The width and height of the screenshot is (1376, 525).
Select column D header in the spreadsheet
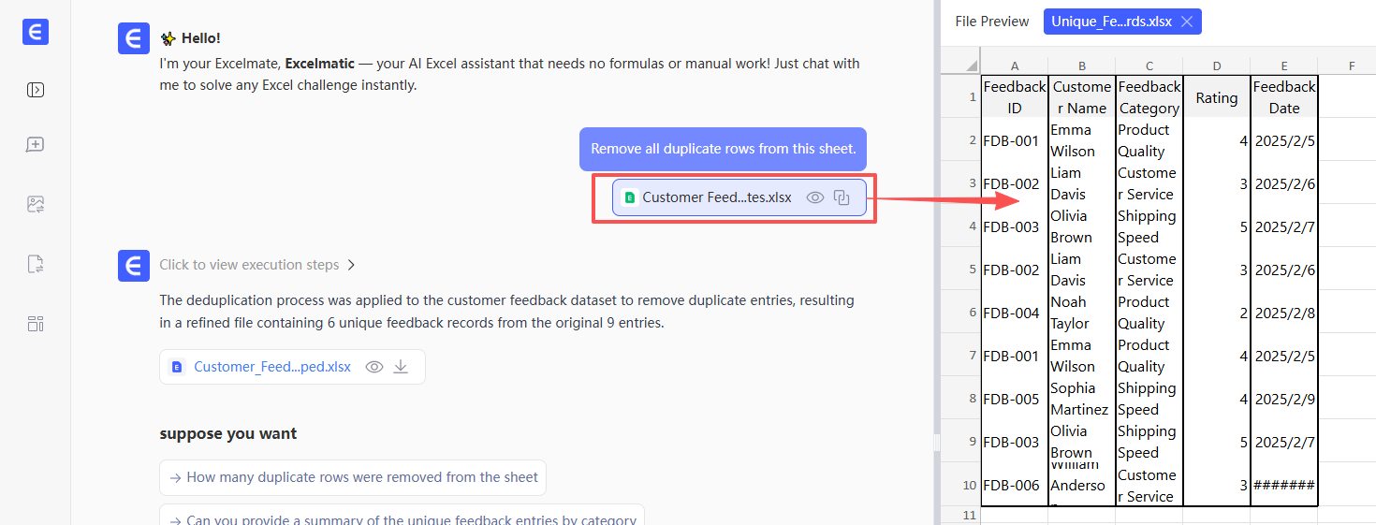[x=1216, y=66]
